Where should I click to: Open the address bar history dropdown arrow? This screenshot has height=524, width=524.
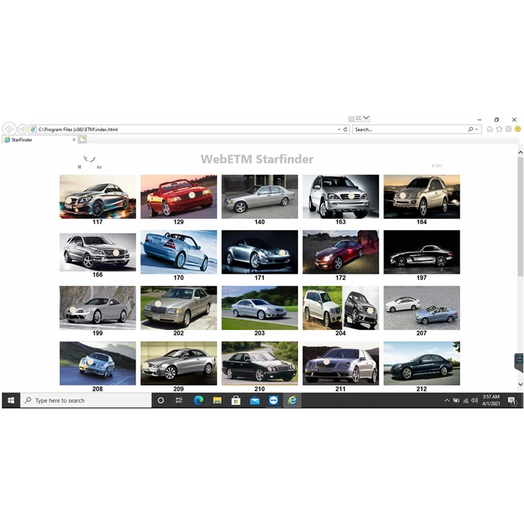pyautogui.click(x=339, y=129)
